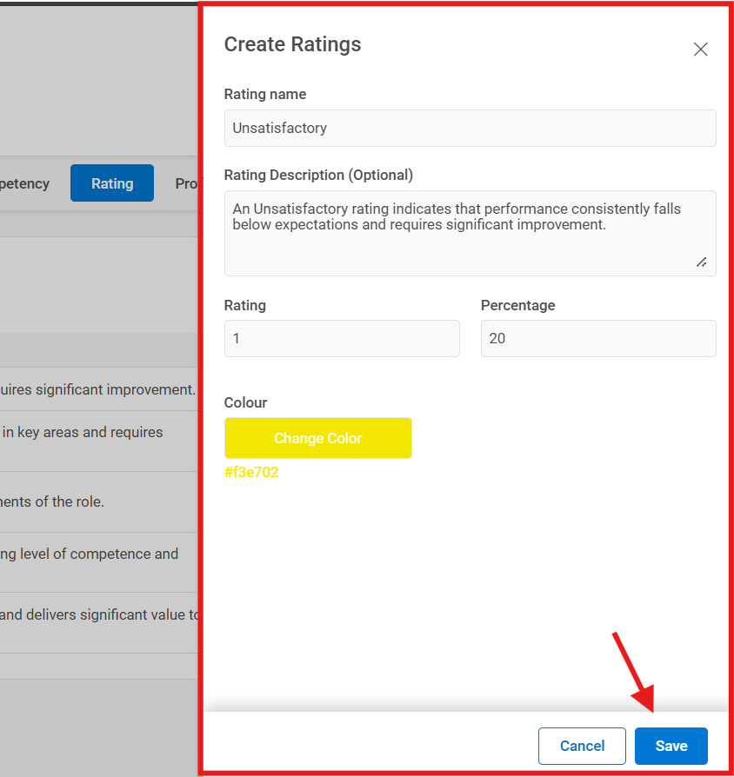Image resolution: width=734 pixels, height=777 pixels.
Task: Cancel the rating creation
Action: pyautogui.click(x=582, y=746)
